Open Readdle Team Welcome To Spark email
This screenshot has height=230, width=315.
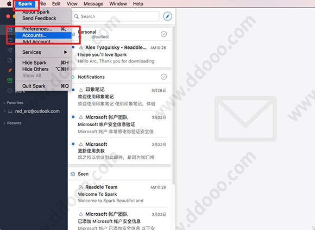(119, 194)
